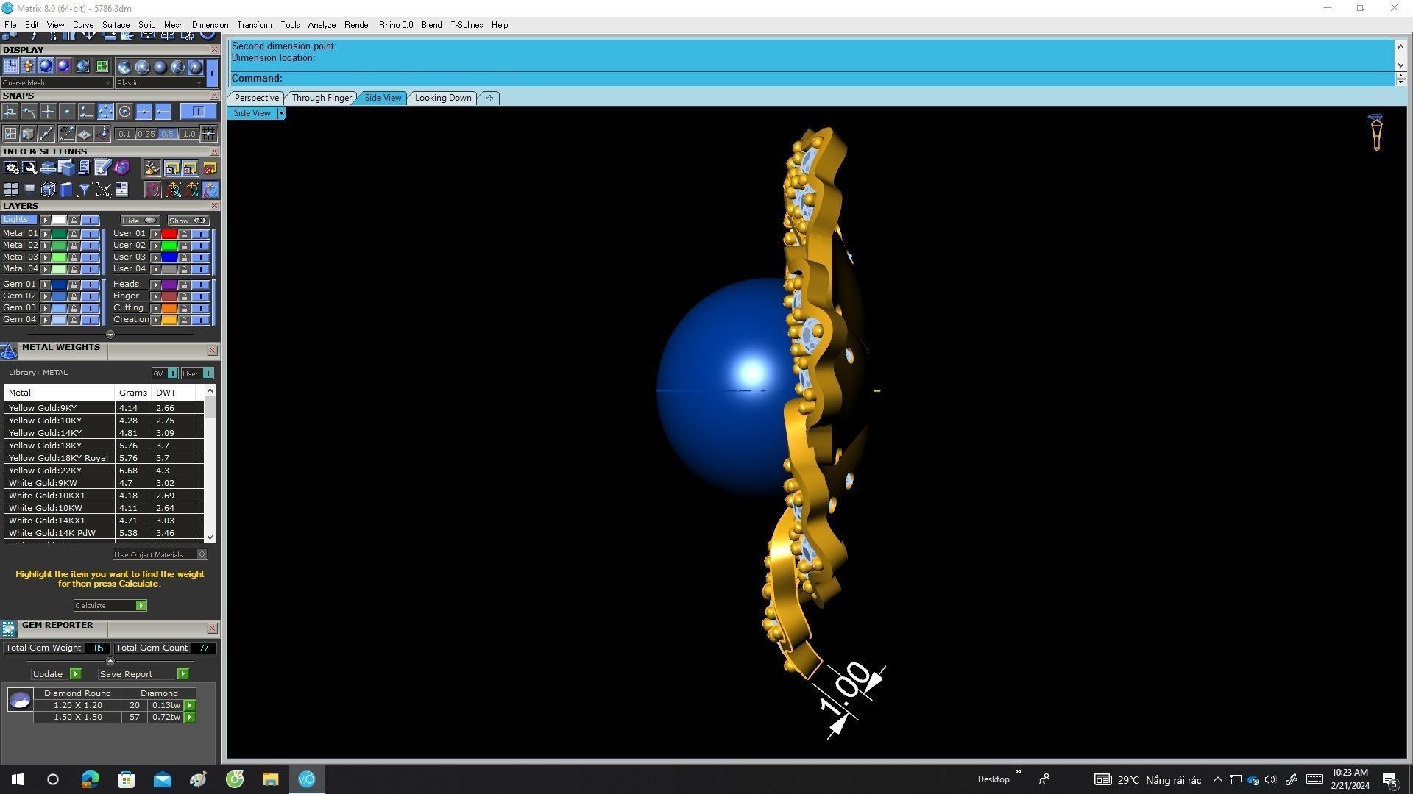
Task: Click the wrench settings icon in Info & Settings
Action: (29, 168)
